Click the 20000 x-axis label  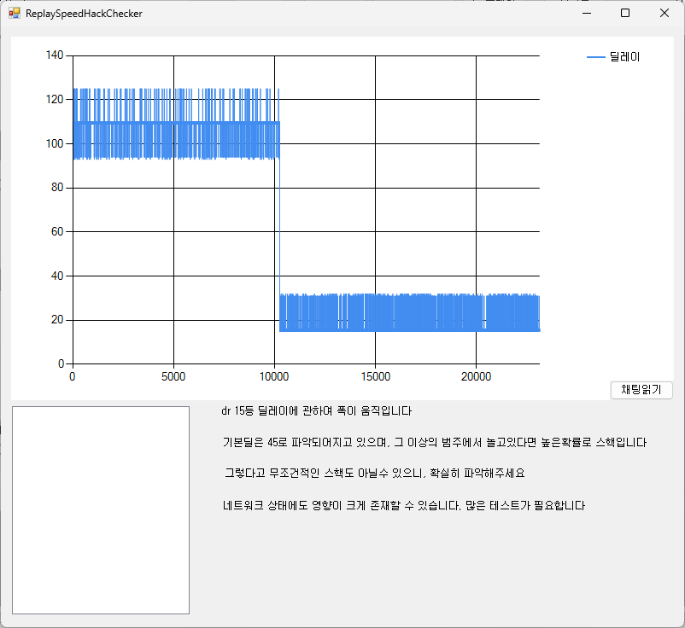(476, 376)
